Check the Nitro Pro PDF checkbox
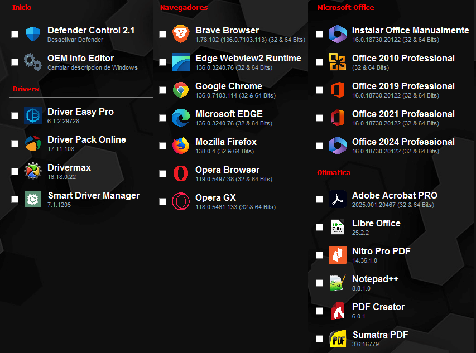The width and height of the screenshot is (476, 353). click(319, 255)
